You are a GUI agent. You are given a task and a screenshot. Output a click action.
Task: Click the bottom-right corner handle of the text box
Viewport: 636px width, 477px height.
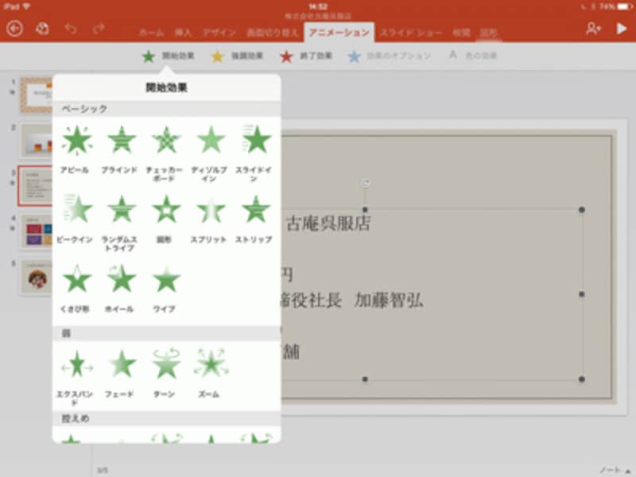tap(582, 379)
